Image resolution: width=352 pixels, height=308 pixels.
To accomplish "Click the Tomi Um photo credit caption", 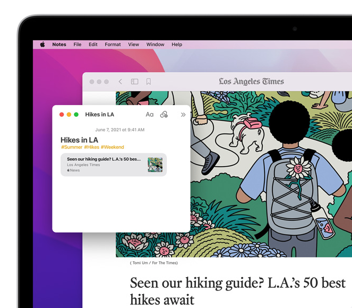I will click(x=154, y=263).
